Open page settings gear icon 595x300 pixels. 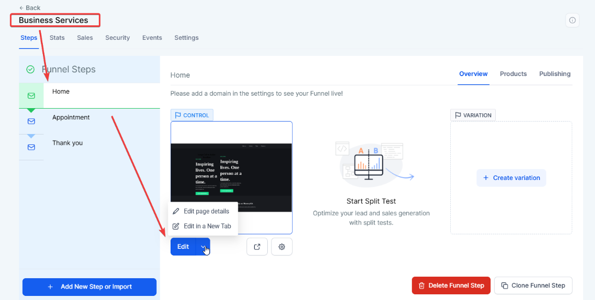282,247
